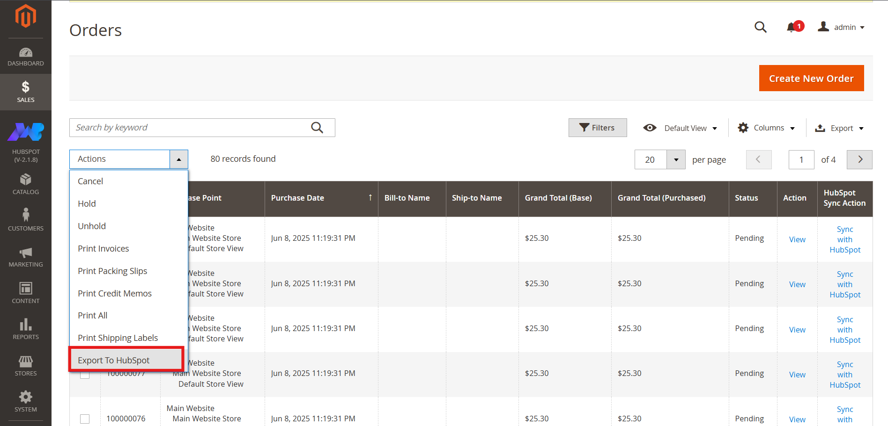Choose Print Invoices action
The height and width of the screenshot is (426, 888).
point(129,249)
